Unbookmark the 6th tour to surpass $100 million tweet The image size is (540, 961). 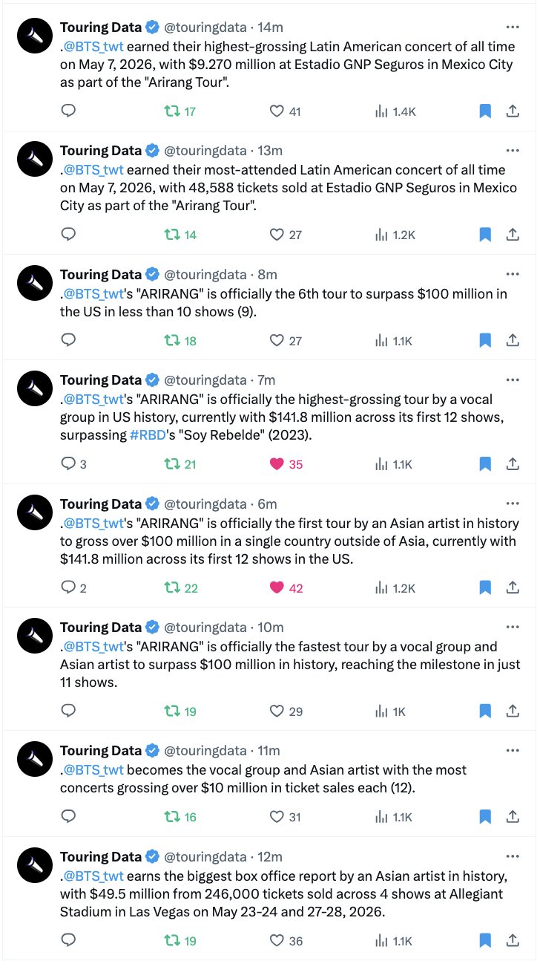(485, 340)
